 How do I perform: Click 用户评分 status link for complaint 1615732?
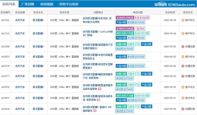point(190,87)
